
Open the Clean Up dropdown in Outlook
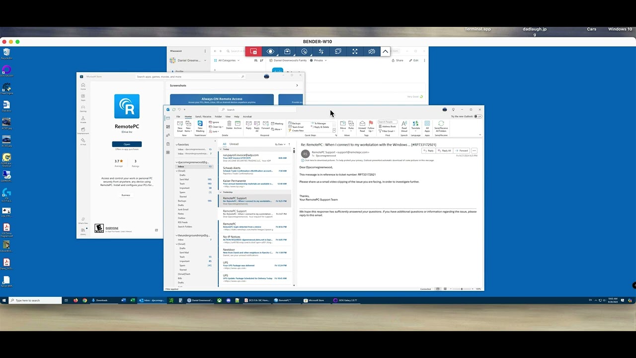(x=217, y=127)
